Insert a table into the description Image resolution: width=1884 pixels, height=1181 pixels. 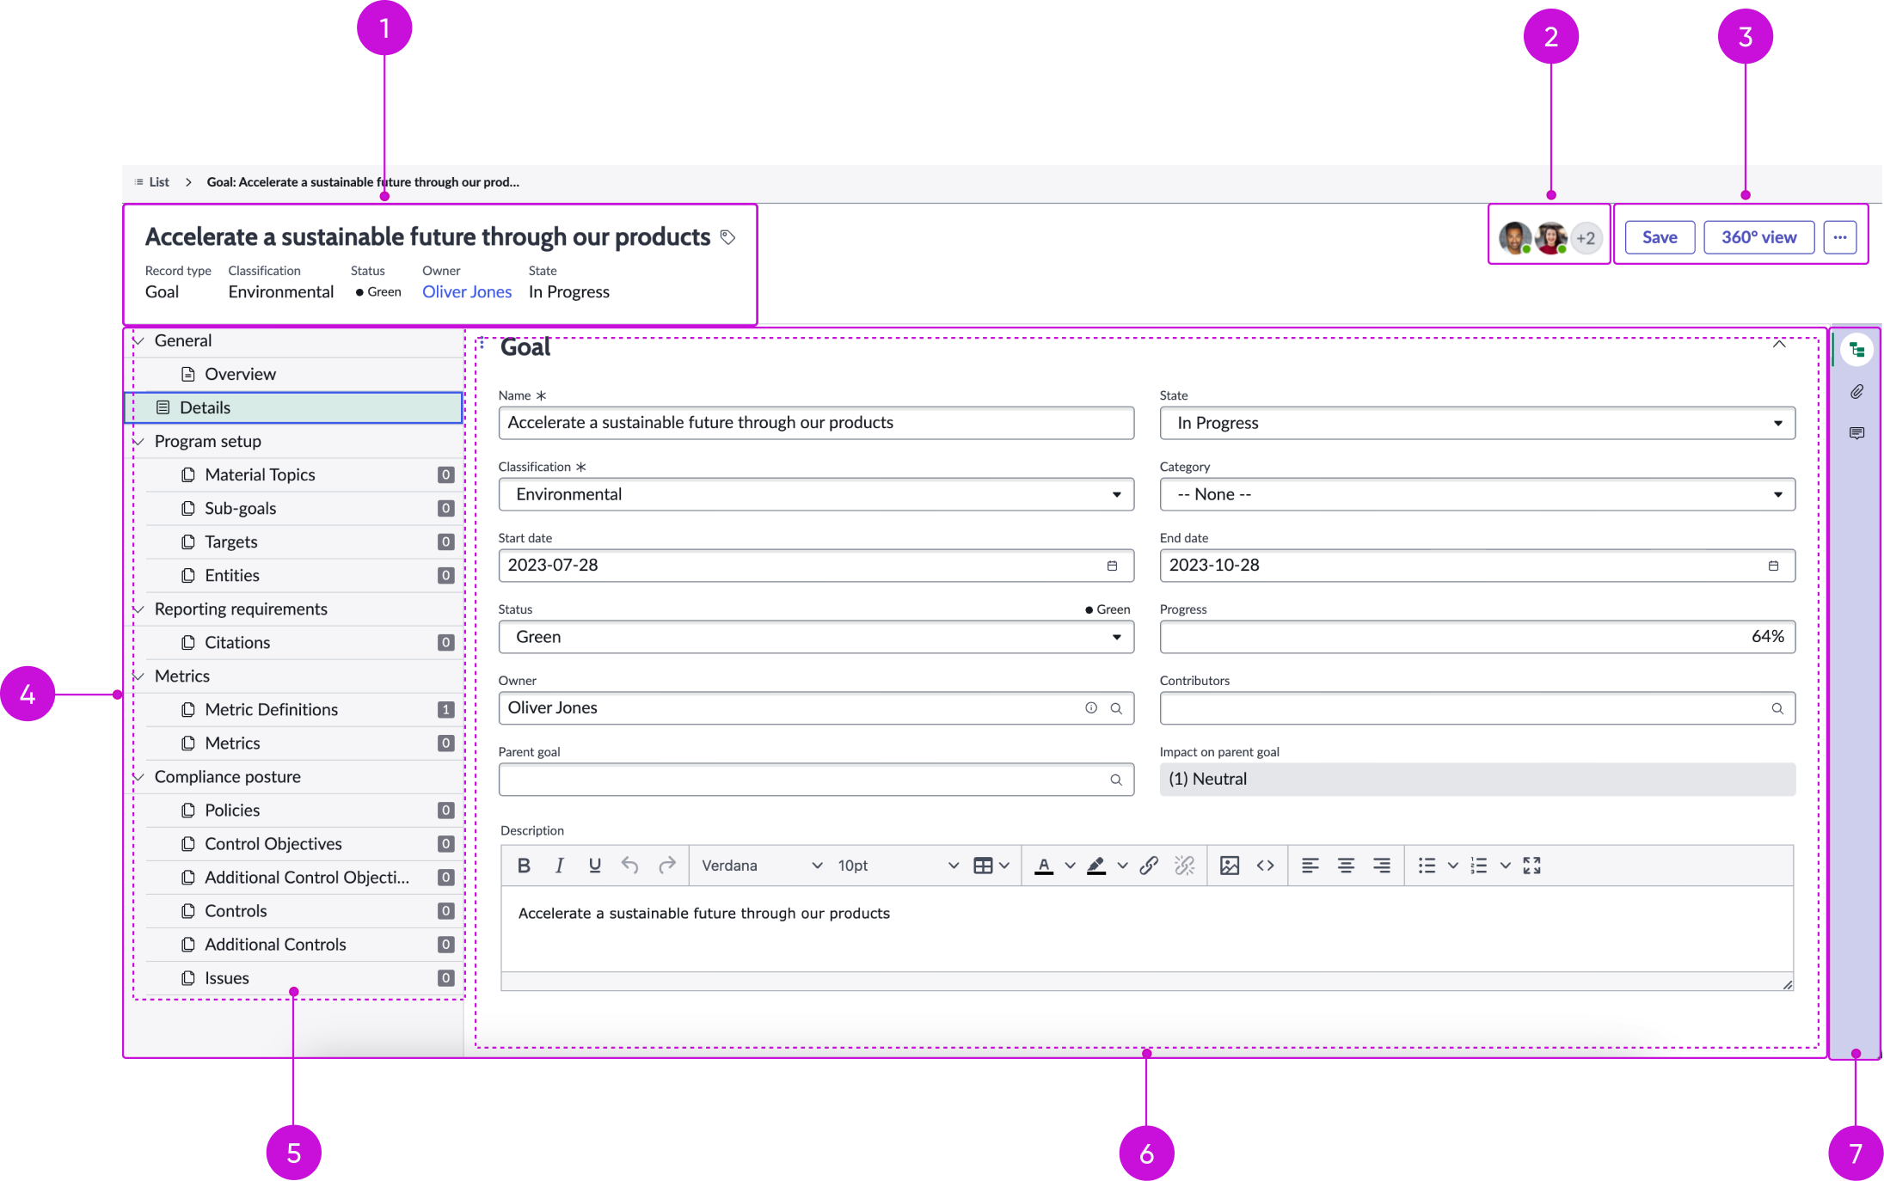pyautogui.click(x=985, y=865)
